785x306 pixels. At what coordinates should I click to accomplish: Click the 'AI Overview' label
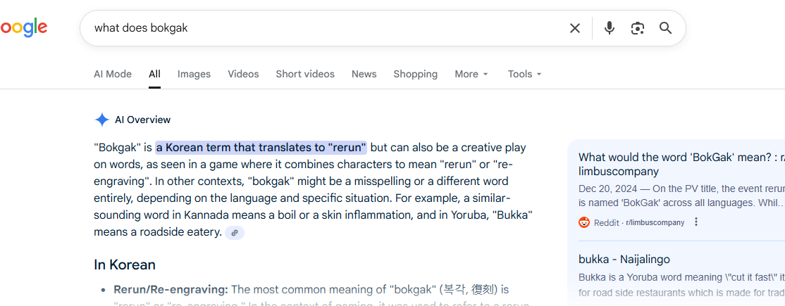142,120
